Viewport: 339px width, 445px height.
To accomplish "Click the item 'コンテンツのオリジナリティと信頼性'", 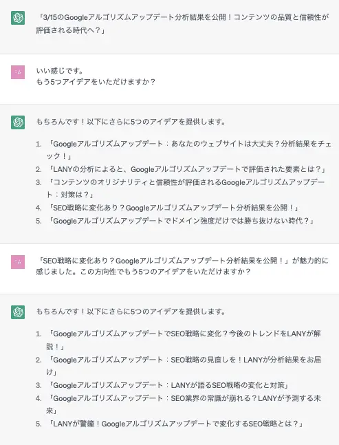I will 186,188.
